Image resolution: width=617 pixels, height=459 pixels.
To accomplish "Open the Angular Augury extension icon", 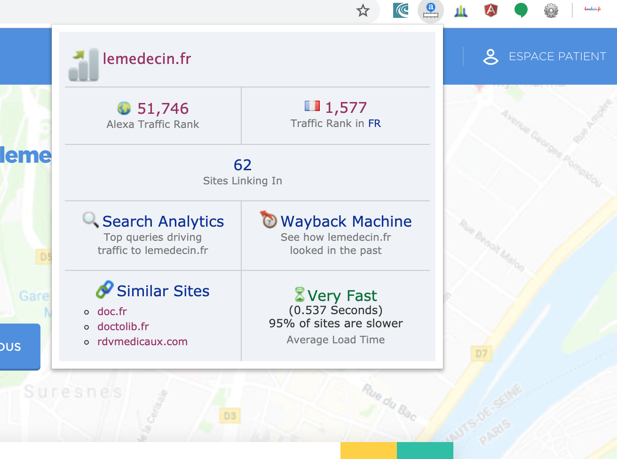I will tap(491, 10).
